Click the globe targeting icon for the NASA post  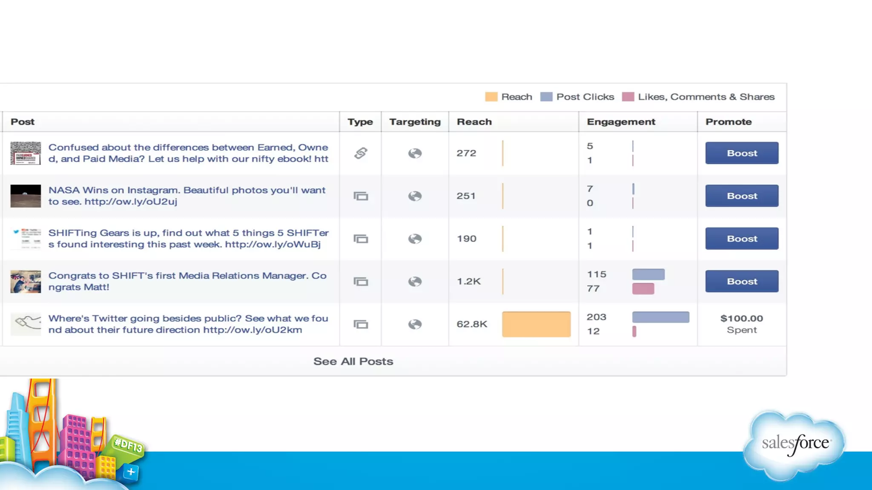coord(415,196)
